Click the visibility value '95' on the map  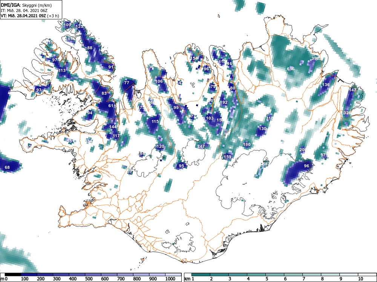coord(181,166)
